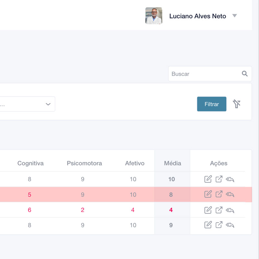The height and width of the screenshot is (259, 259).
Task: Click edit icon in first table row
Action: 208,179
